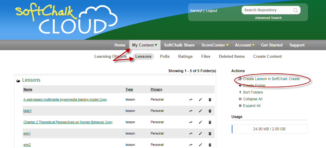
Task: Click the storage usage bar
Action: click(269, 129)
